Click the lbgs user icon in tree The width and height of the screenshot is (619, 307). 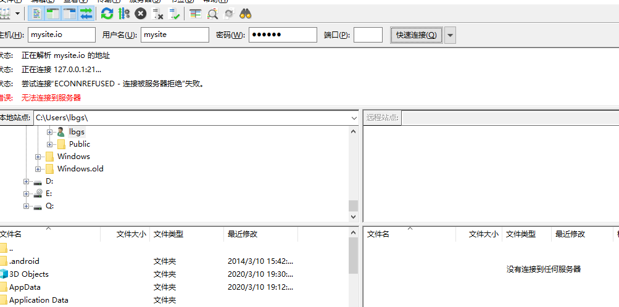click(x=61, y=132)
